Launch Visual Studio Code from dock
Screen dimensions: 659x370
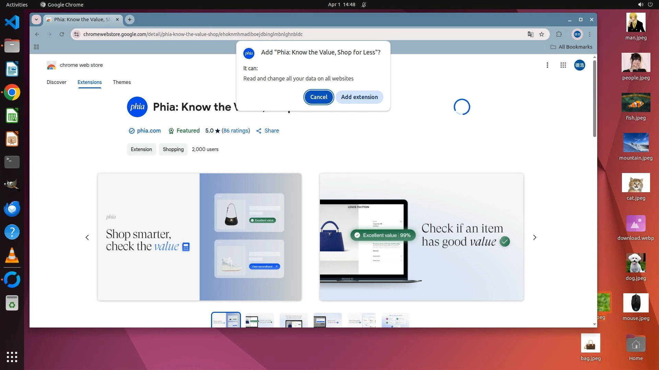pos(12,23)
